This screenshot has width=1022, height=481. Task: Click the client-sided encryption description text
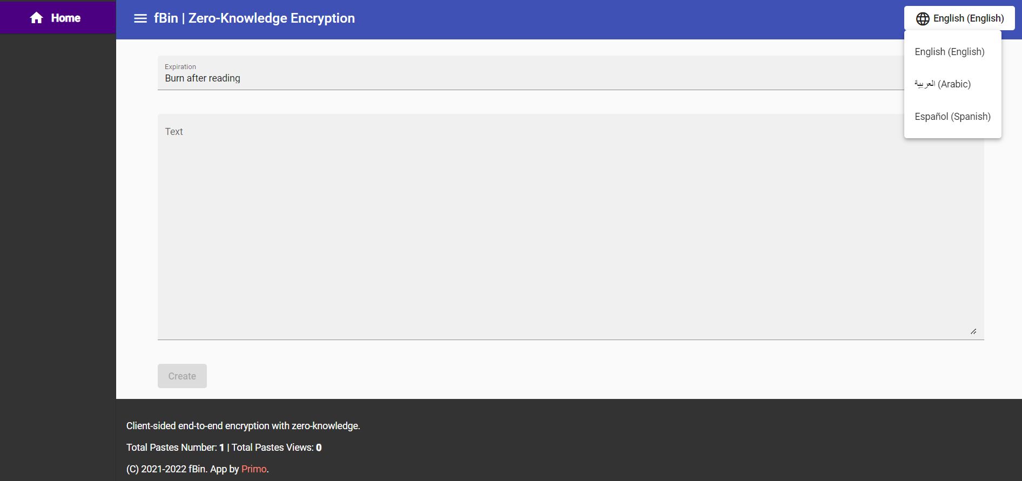[x=243, y=426]
